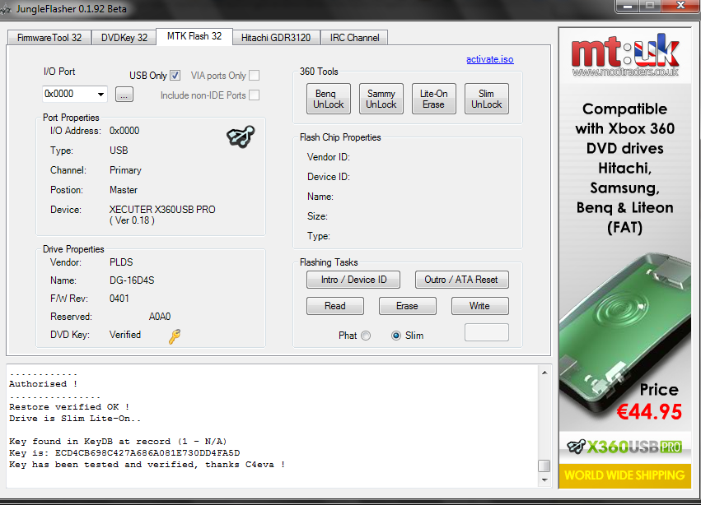Click the 'Authorised !' log line
Viewport: 701px width, 505px height.
[x=43, y=383]
